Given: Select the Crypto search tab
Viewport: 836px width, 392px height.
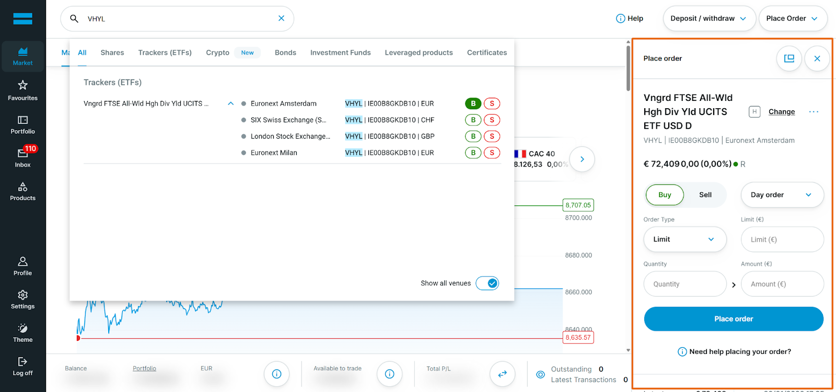Looking at the screenshot, I should coord(217,53).
